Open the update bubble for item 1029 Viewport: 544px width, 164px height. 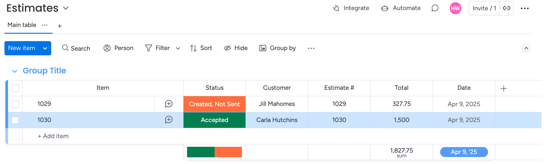coord(169,104)
